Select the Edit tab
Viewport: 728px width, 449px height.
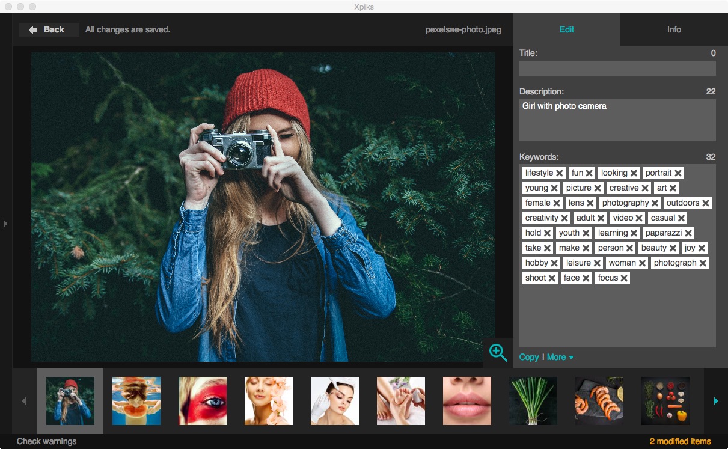pyautogui.click(x=566, y=29)
